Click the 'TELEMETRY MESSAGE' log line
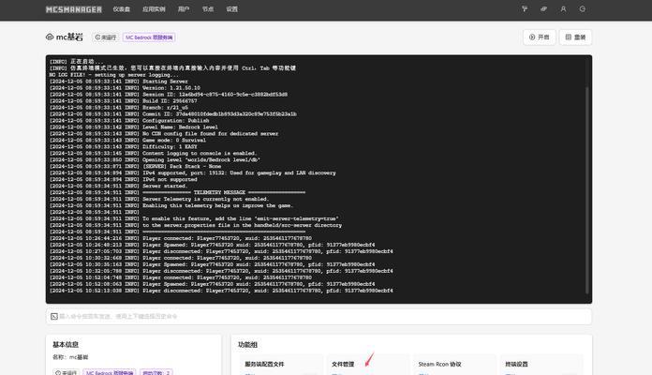Screen dimensions: 652x375 click(x=178, y=192)
